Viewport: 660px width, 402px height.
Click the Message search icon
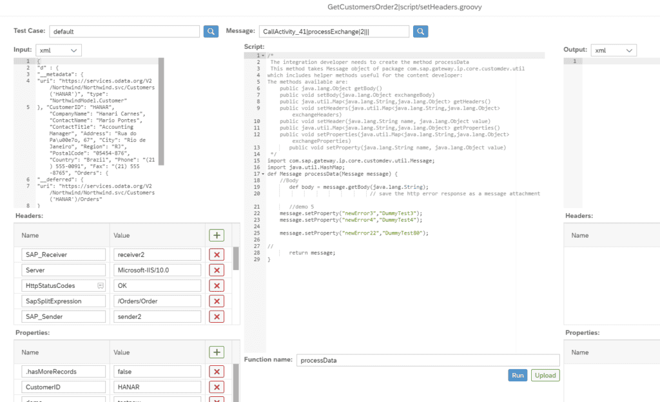tap(420, 32)
